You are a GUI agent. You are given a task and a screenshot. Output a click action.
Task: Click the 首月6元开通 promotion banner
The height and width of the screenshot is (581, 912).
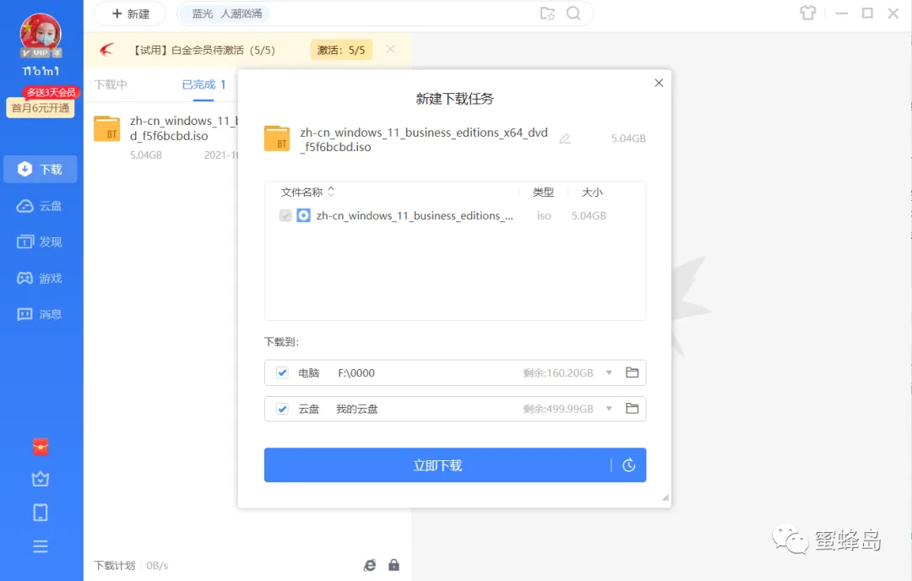pos(41,107)
